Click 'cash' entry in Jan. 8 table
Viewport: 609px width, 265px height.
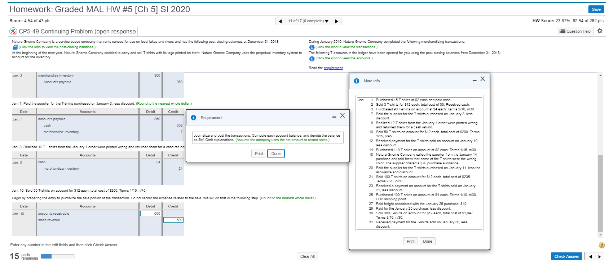point(42,162)
